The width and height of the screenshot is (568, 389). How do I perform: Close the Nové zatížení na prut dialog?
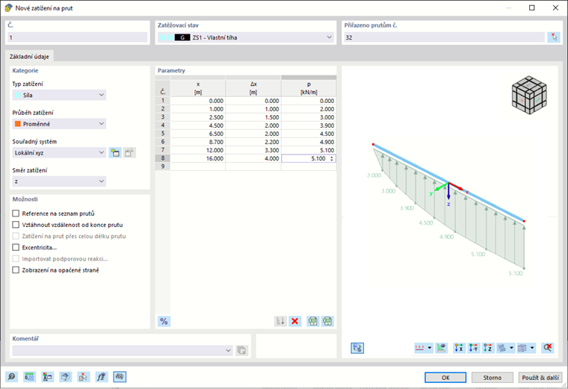coord(555,7)
